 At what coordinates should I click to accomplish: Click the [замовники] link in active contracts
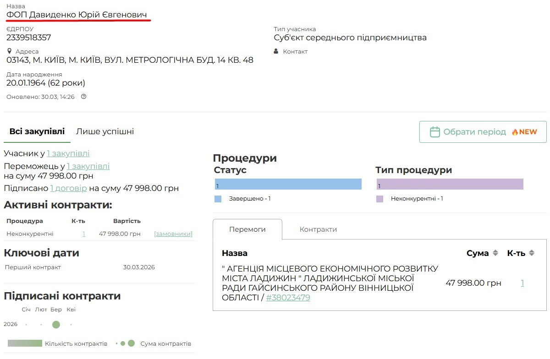point(173,234)
